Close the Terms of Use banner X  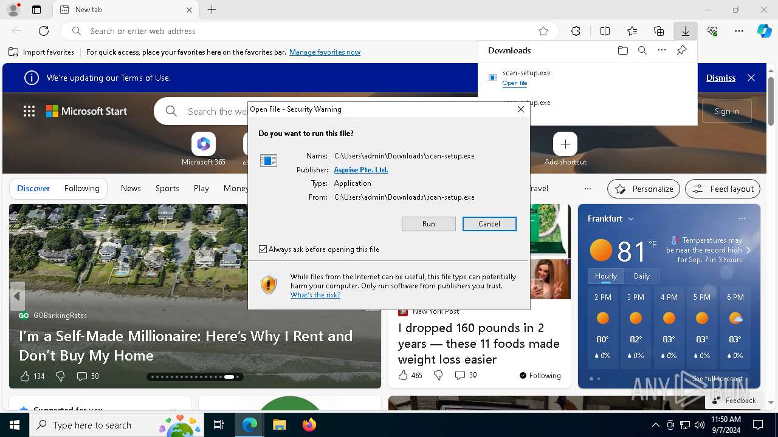pyautogui.click(x=751, y=78)
